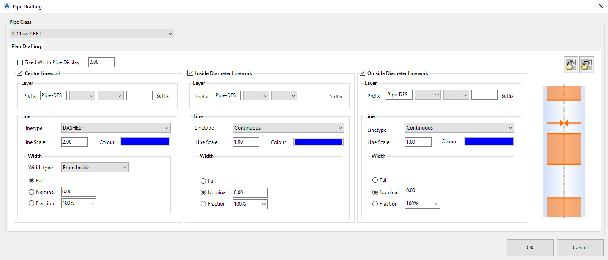Uncheck Inside Diameter Linework
Viewport: 608px width, 260px height.
pos(190,73)
